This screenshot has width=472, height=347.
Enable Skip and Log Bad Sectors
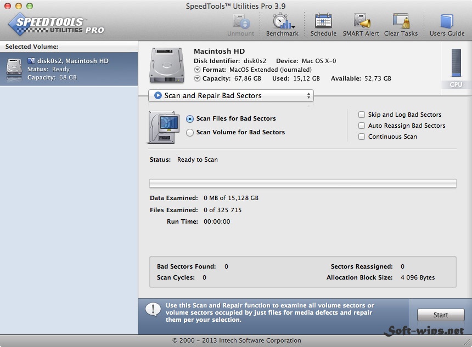[x=362, y=115]
